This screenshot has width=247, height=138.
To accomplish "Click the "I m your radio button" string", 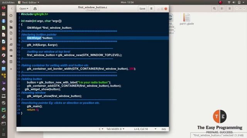I will 93,82.
